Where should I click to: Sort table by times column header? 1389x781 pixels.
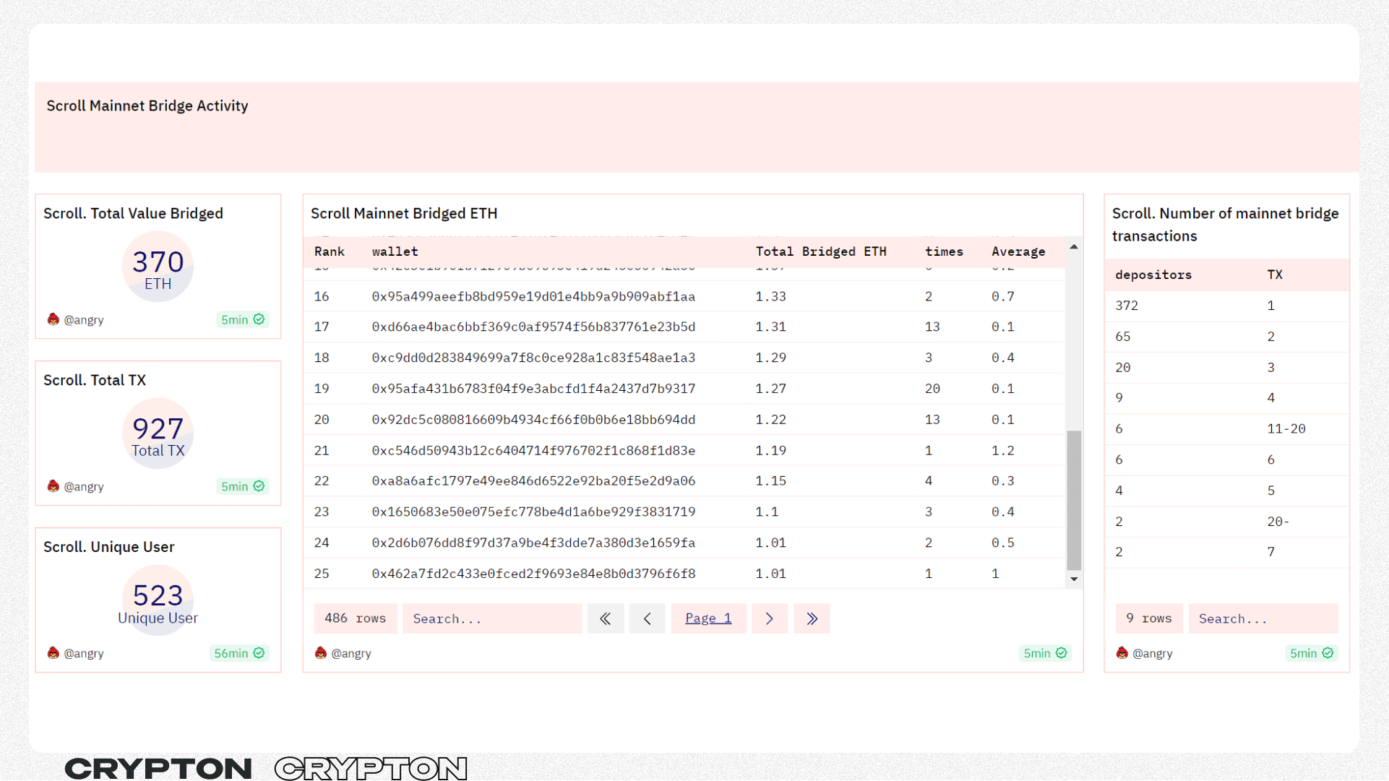pyautogui.click(x=944, y=251)
